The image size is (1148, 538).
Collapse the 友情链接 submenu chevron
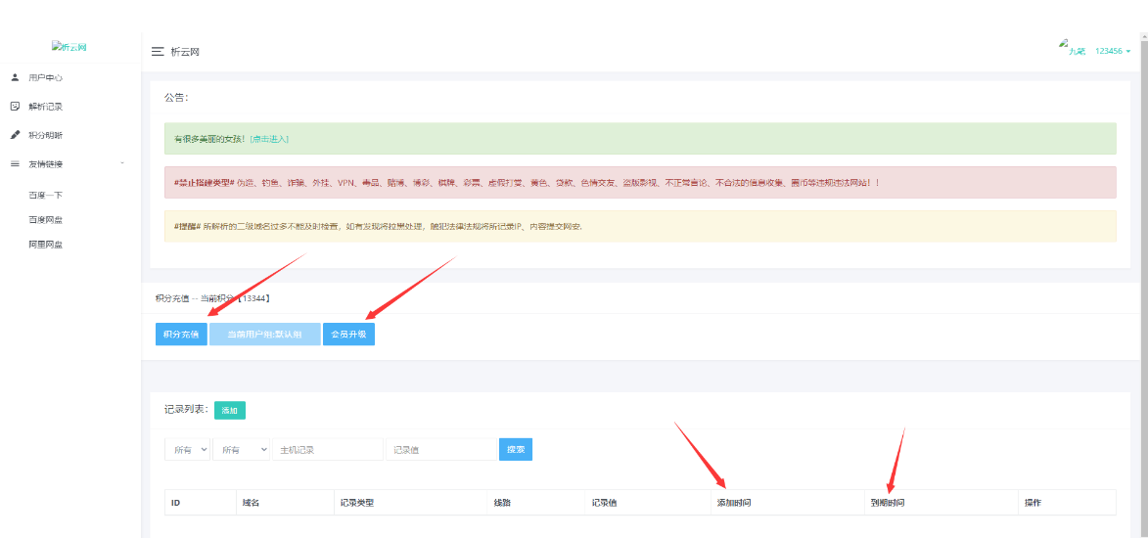point(122,162)
